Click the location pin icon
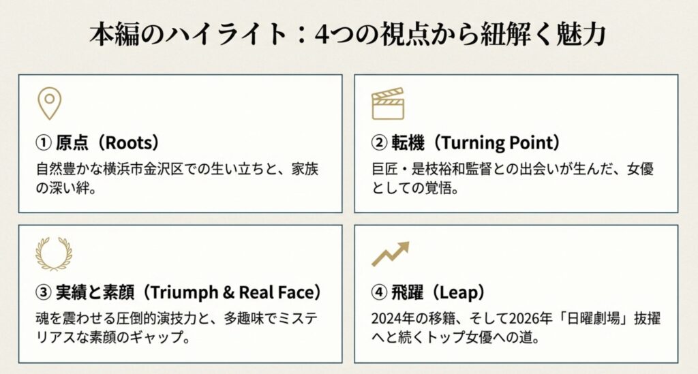 pos(49,104)
